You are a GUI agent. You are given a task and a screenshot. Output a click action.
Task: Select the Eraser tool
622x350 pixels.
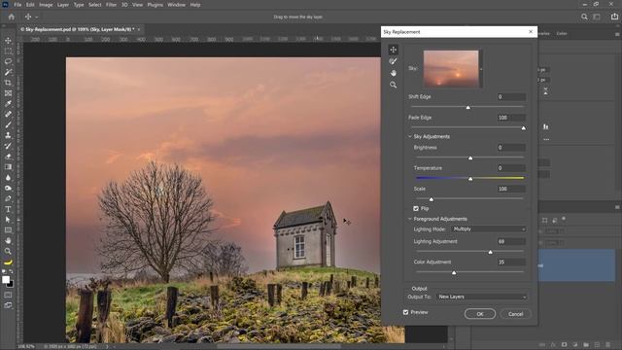coord(8,157)
